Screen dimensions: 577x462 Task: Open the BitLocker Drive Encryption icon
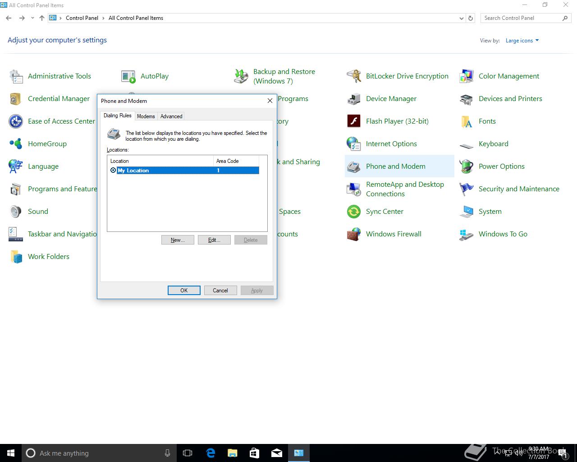[354, 76]
